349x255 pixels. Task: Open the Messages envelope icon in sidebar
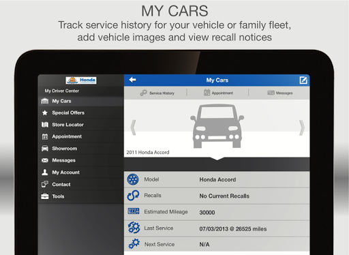(45, 160)
